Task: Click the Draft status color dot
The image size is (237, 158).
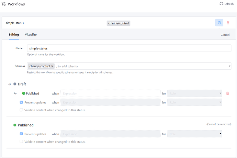Action: pos(15,84)
